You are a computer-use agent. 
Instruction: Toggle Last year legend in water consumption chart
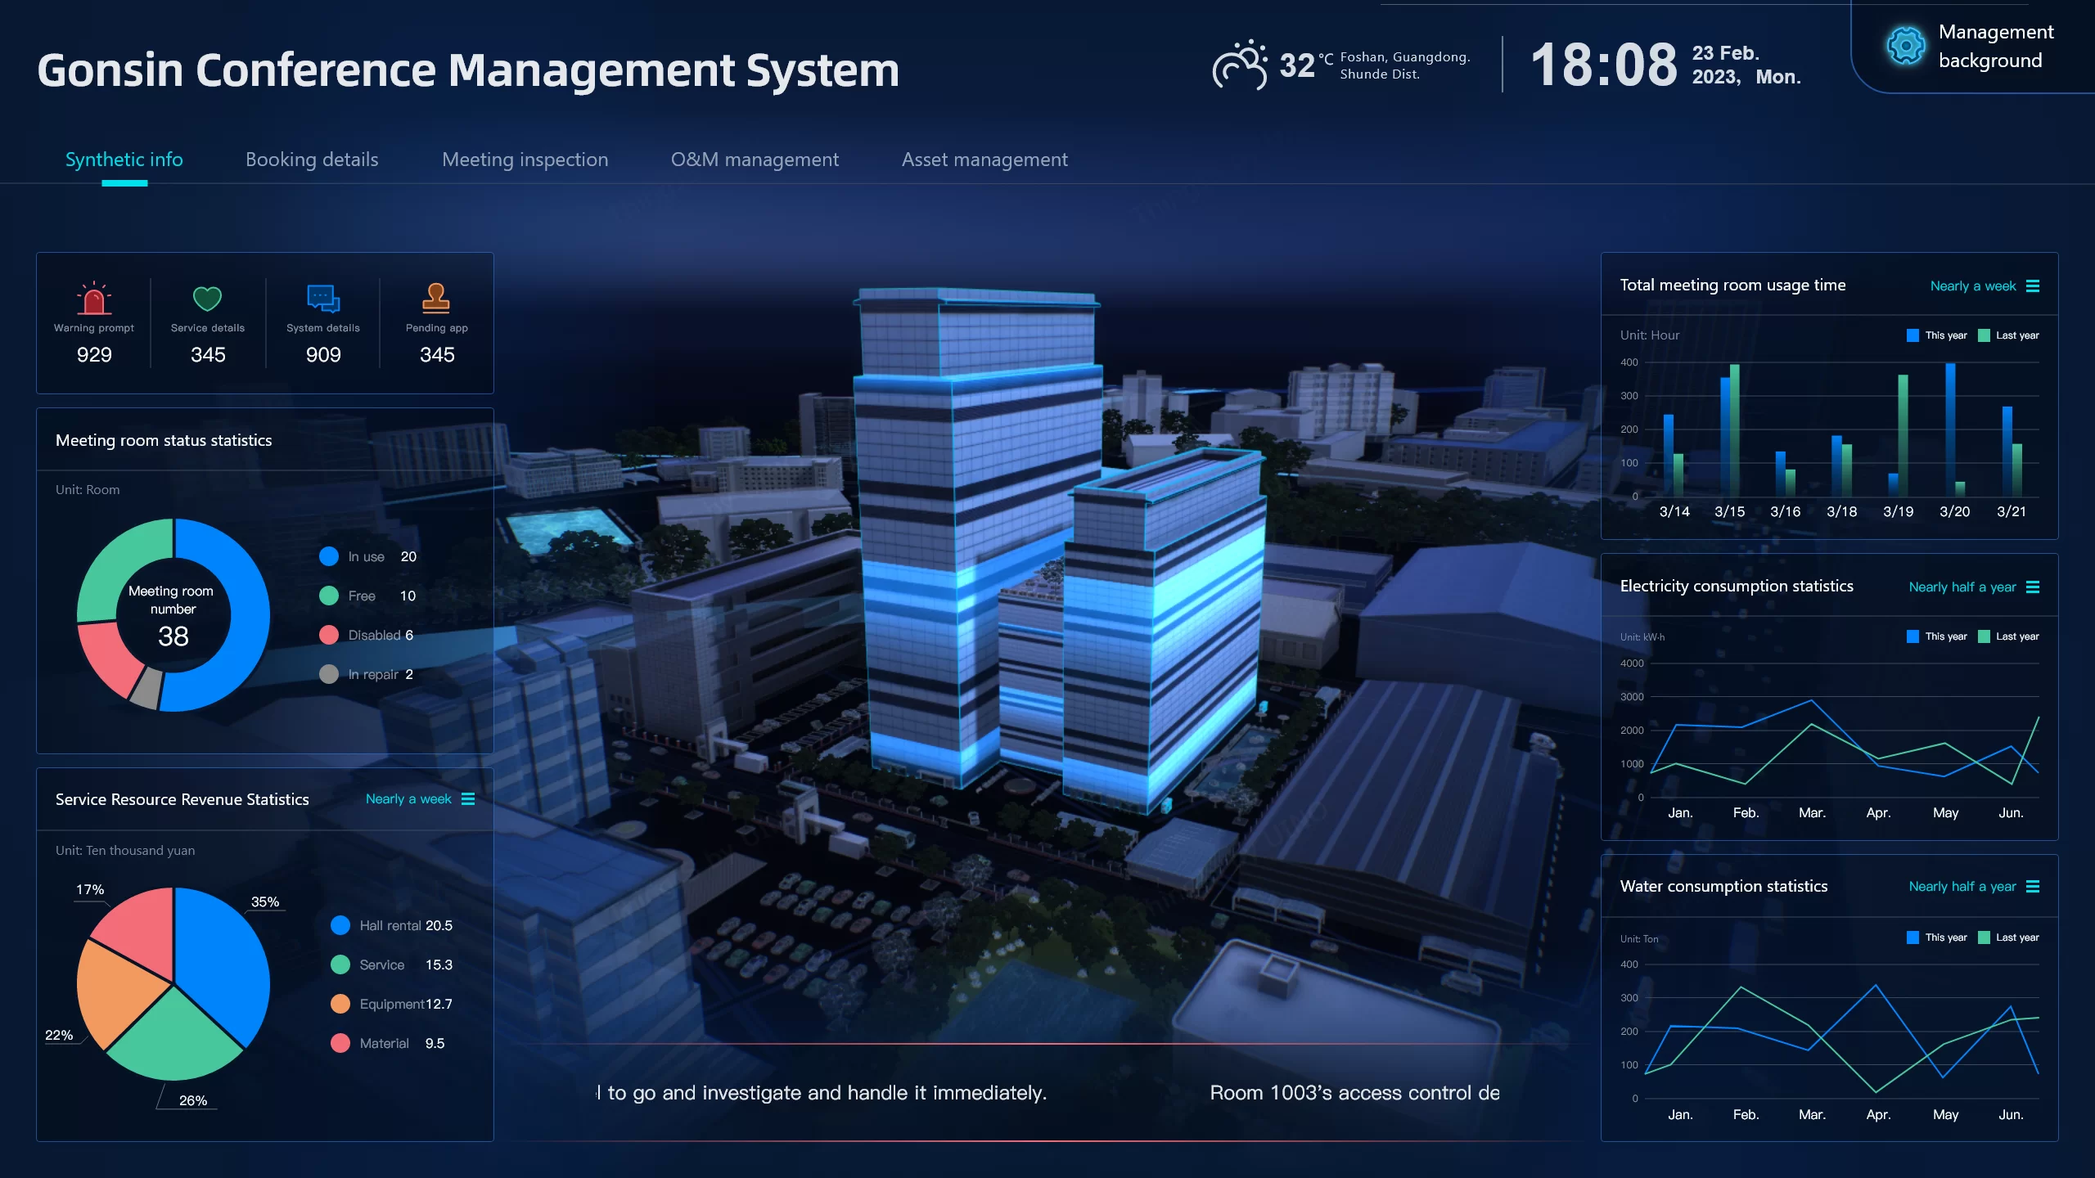pyautogui.click(x=2008, y=937)
